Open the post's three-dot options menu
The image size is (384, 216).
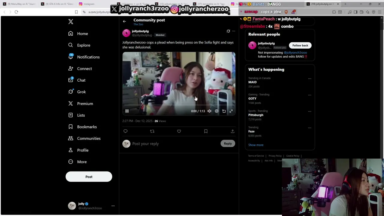tap(234, 31)
